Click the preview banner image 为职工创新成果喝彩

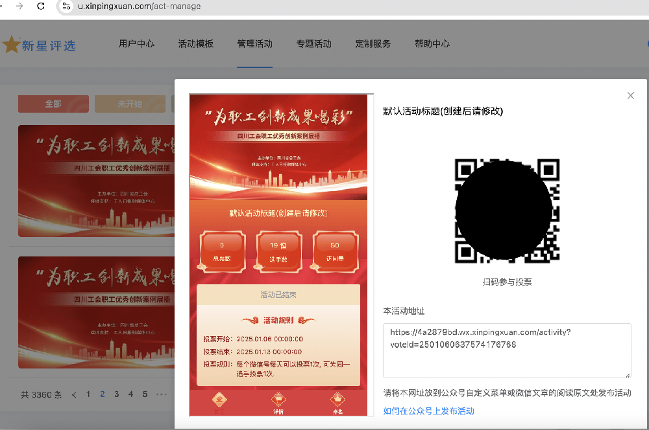pos(278,148)
